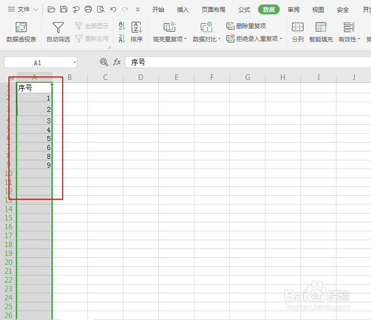Click the redo arrow icon
371x320 pixels.
[x=125, y=9]
